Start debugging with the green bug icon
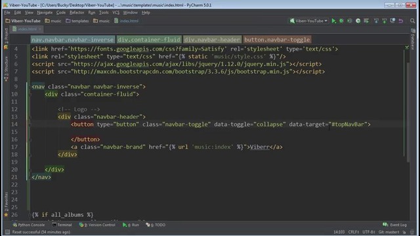 341,21
